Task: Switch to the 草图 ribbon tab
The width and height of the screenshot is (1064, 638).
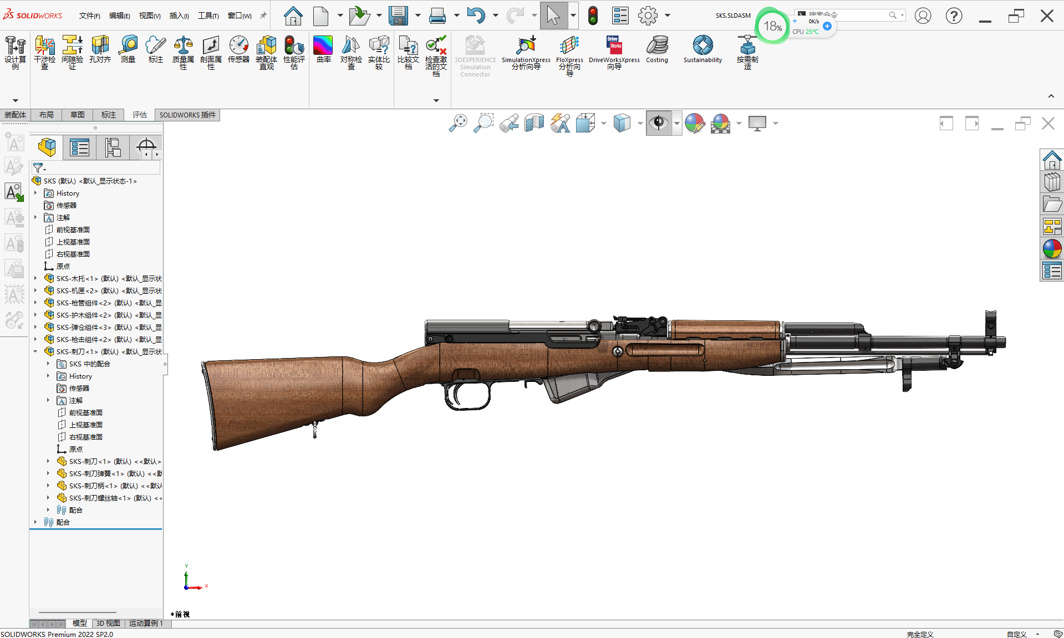Action: click(78, 115)
